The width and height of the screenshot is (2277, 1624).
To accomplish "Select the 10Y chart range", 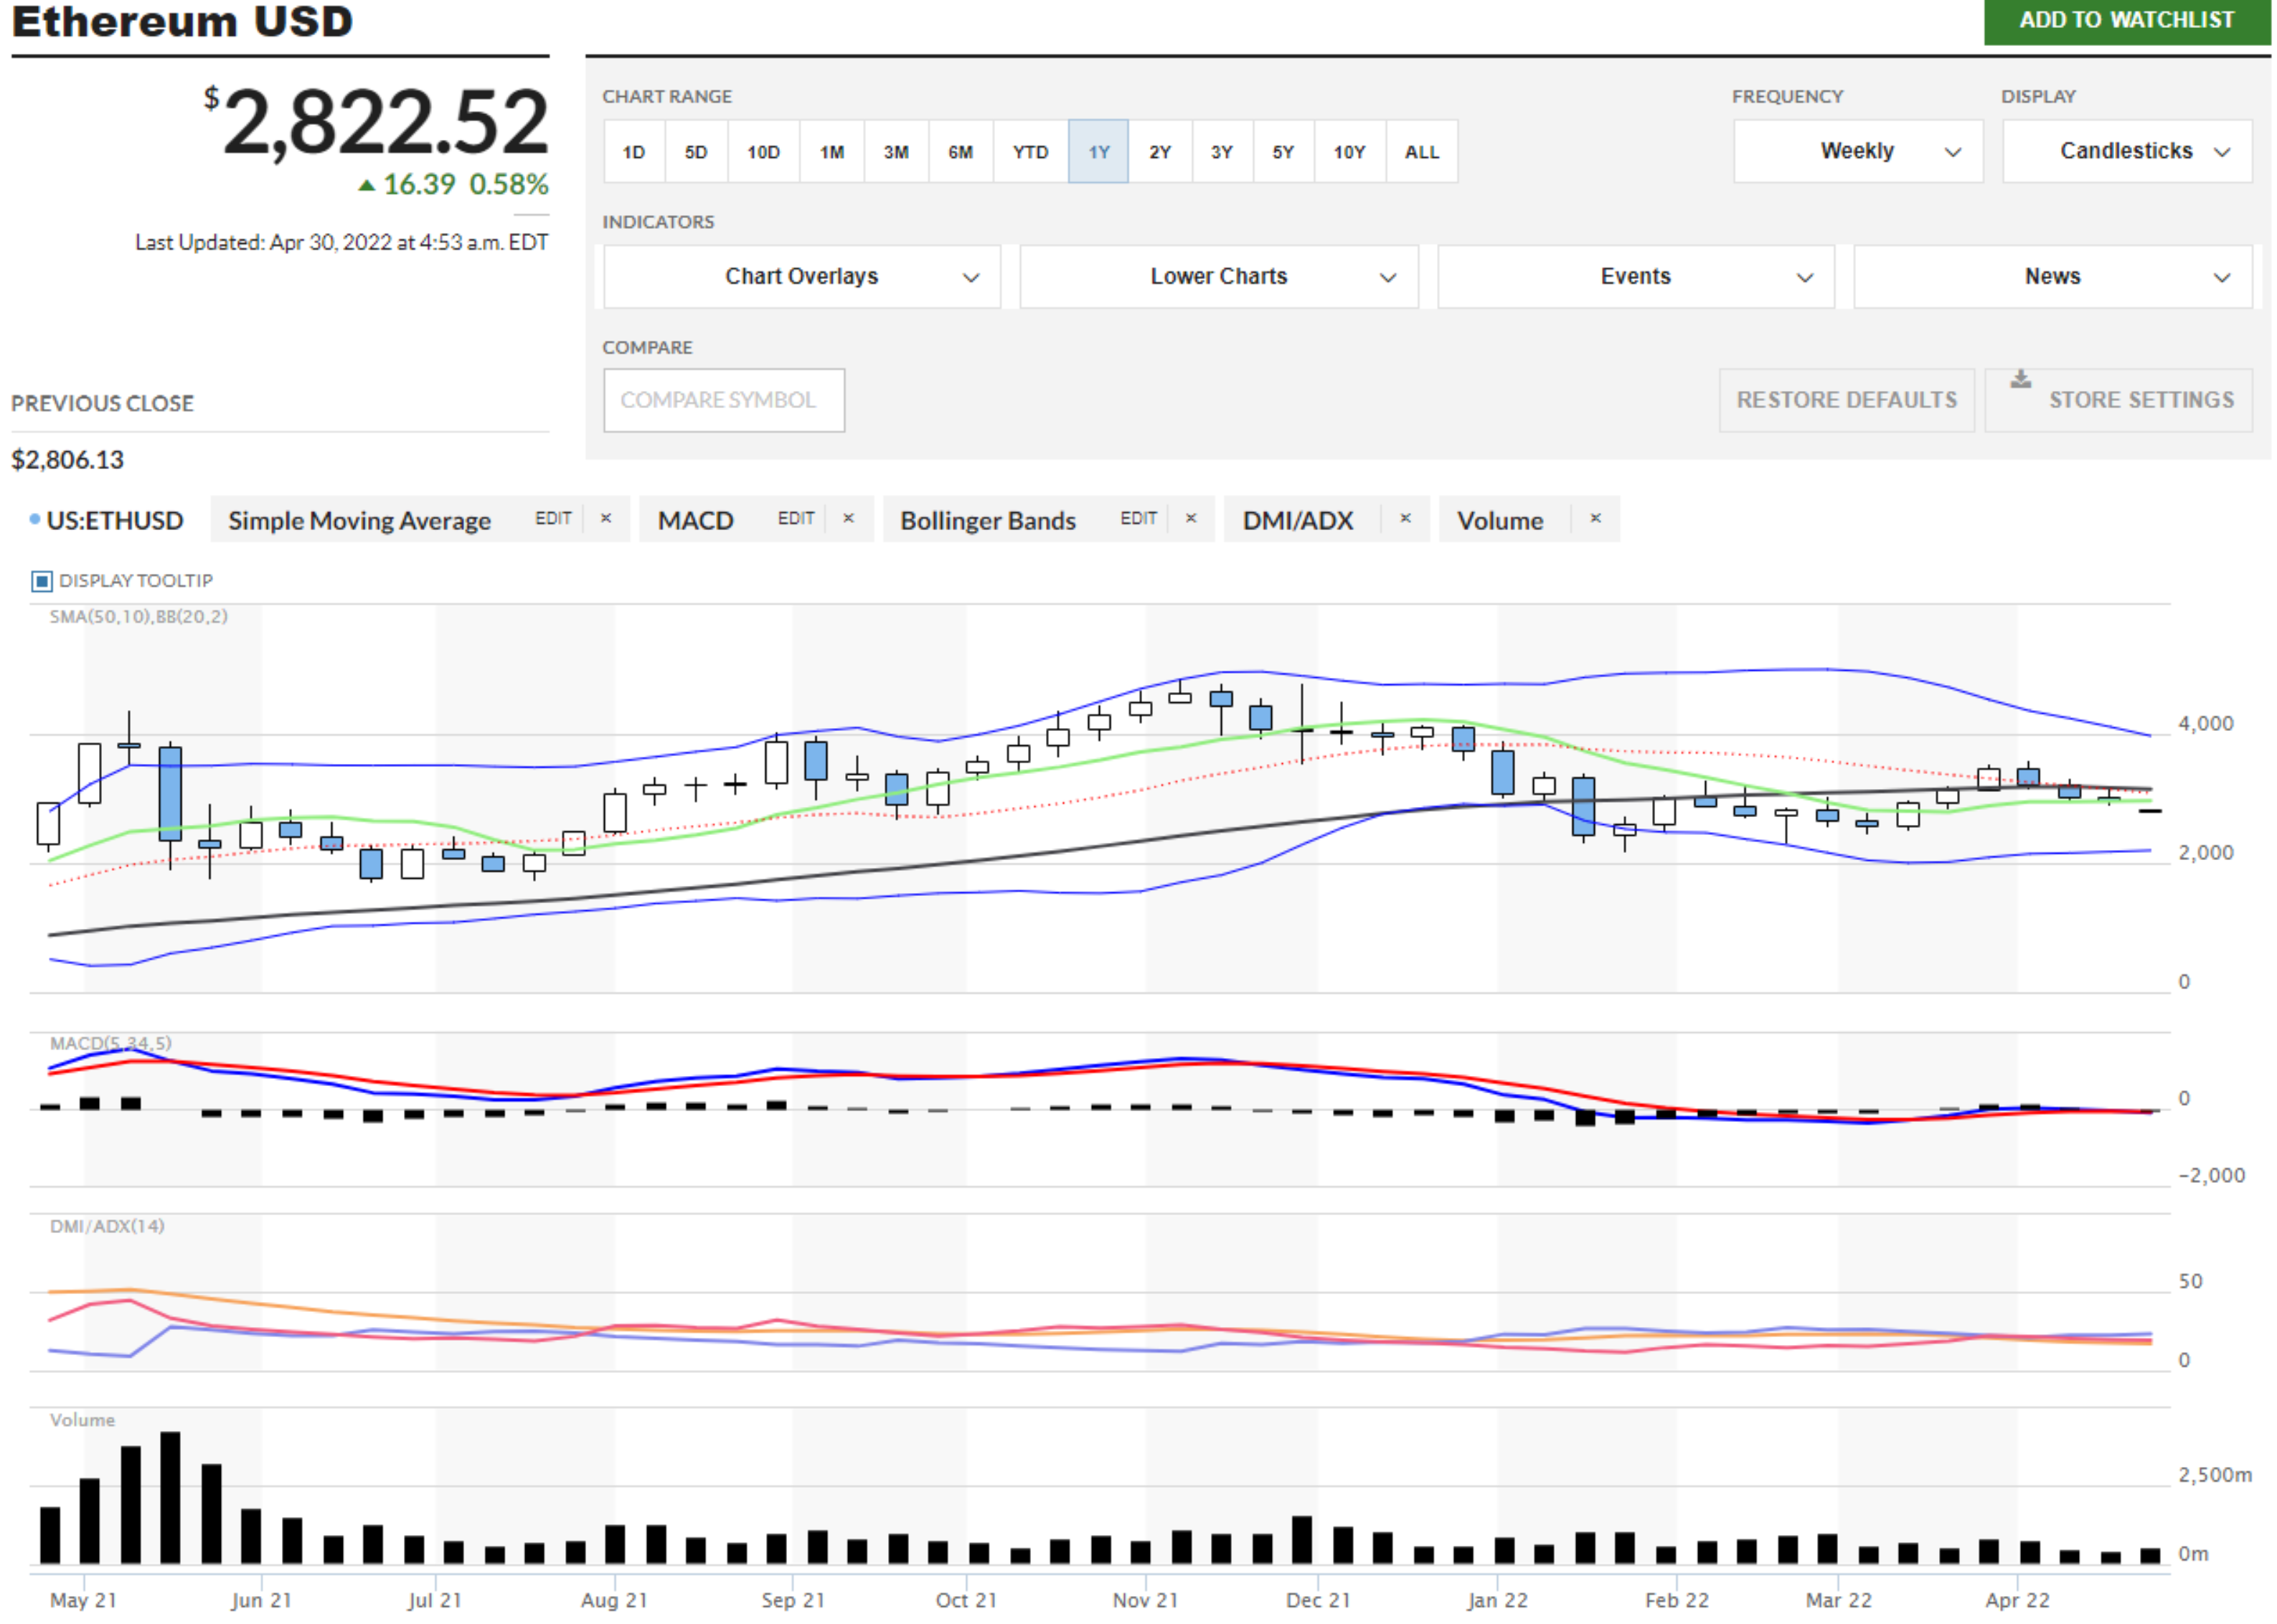I will (x=1351, y=152).
